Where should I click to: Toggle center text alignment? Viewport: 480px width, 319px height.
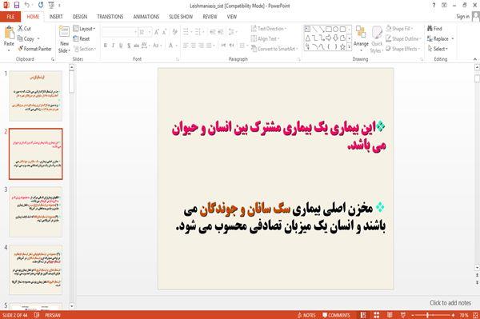[193, 46]
